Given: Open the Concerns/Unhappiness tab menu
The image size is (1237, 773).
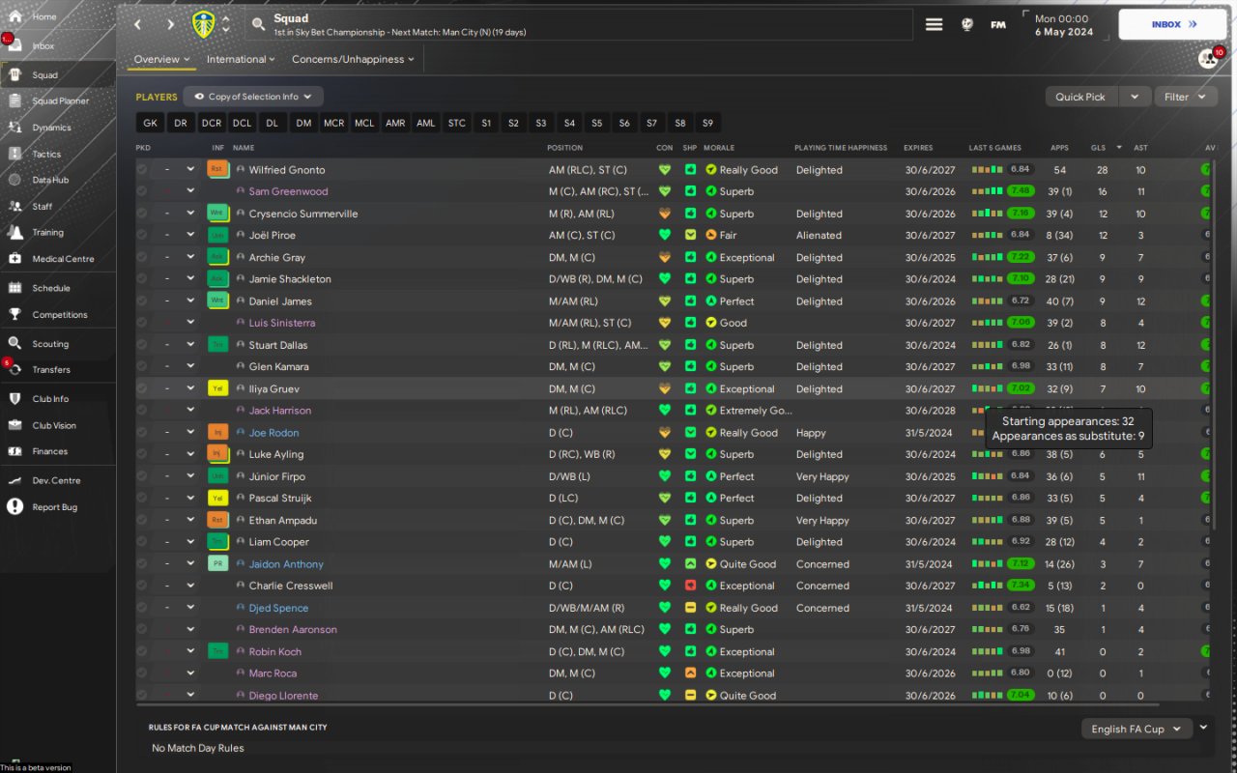Looking at the screenshot, I should click(353, 59).
